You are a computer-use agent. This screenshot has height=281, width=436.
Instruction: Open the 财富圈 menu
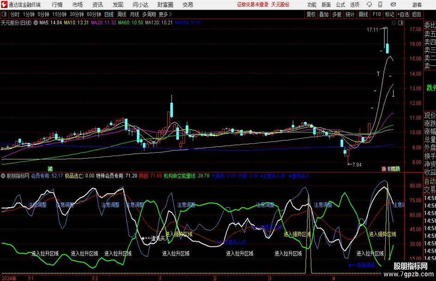click(165, 5)
